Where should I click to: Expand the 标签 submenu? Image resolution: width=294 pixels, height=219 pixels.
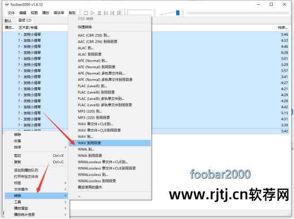[36, 183]
